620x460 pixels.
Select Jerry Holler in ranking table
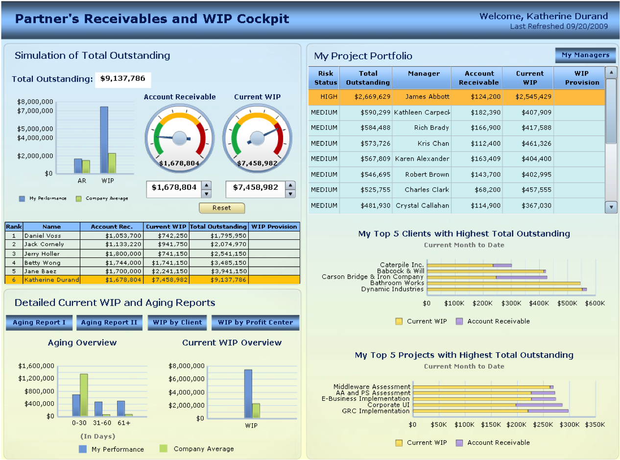[x=152, y=253]
